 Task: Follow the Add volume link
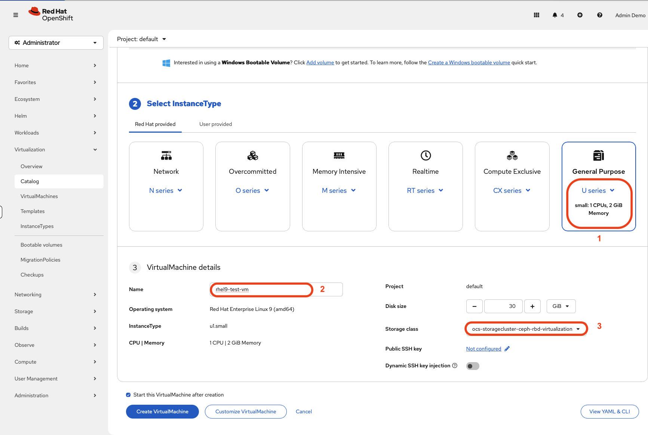point(320,62)
